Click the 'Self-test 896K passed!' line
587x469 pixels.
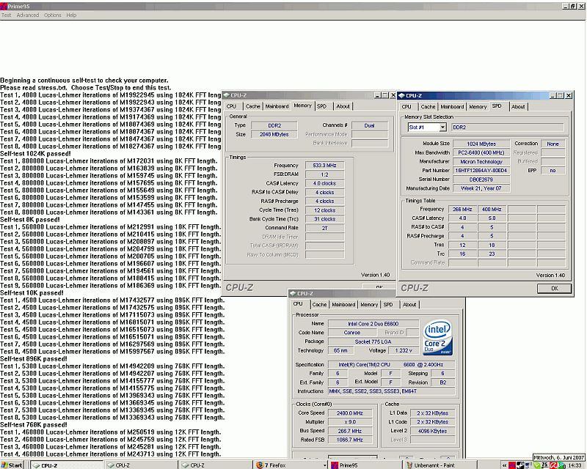pyautogui.click(x=34, y=358)
